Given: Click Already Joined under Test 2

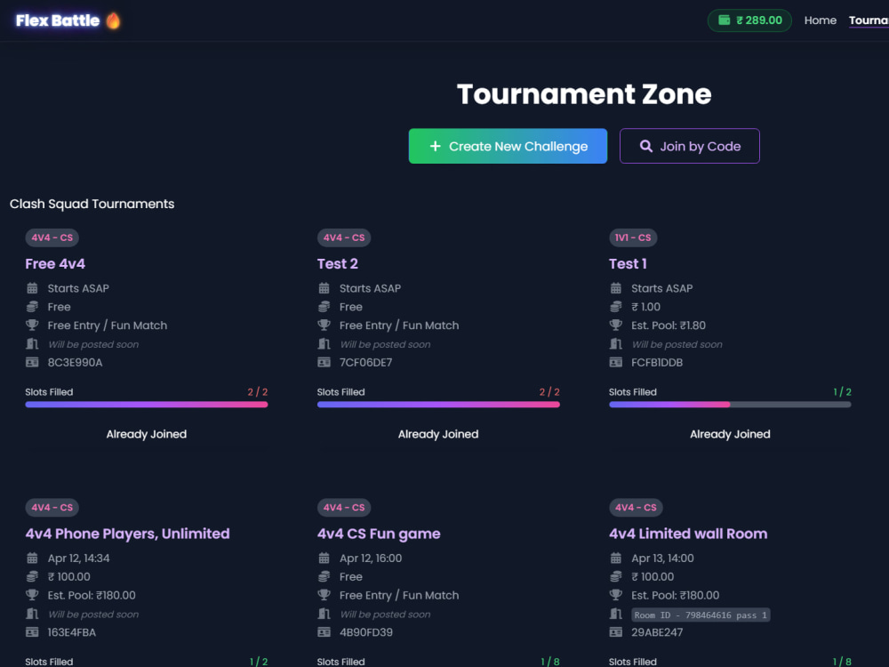Looking at the screenshot, I should tap(438, 434).
